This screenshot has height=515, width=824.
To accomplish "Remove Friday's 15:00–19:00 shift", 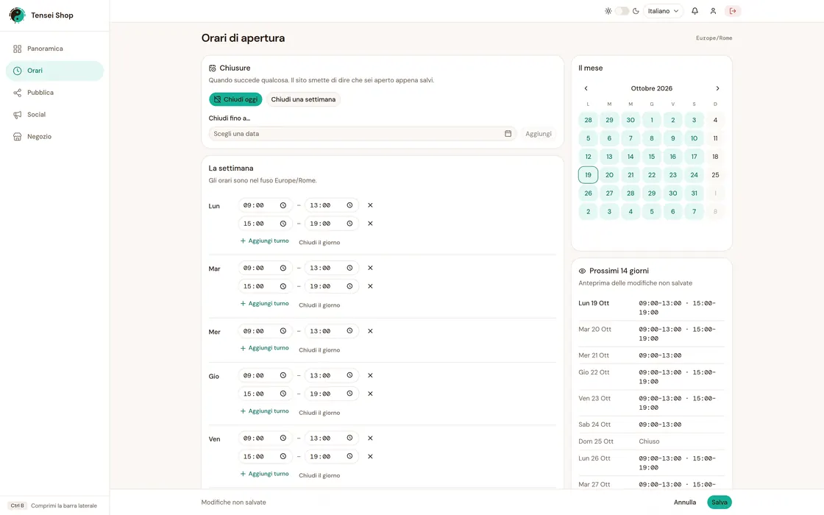I will (x=370, y=457).
